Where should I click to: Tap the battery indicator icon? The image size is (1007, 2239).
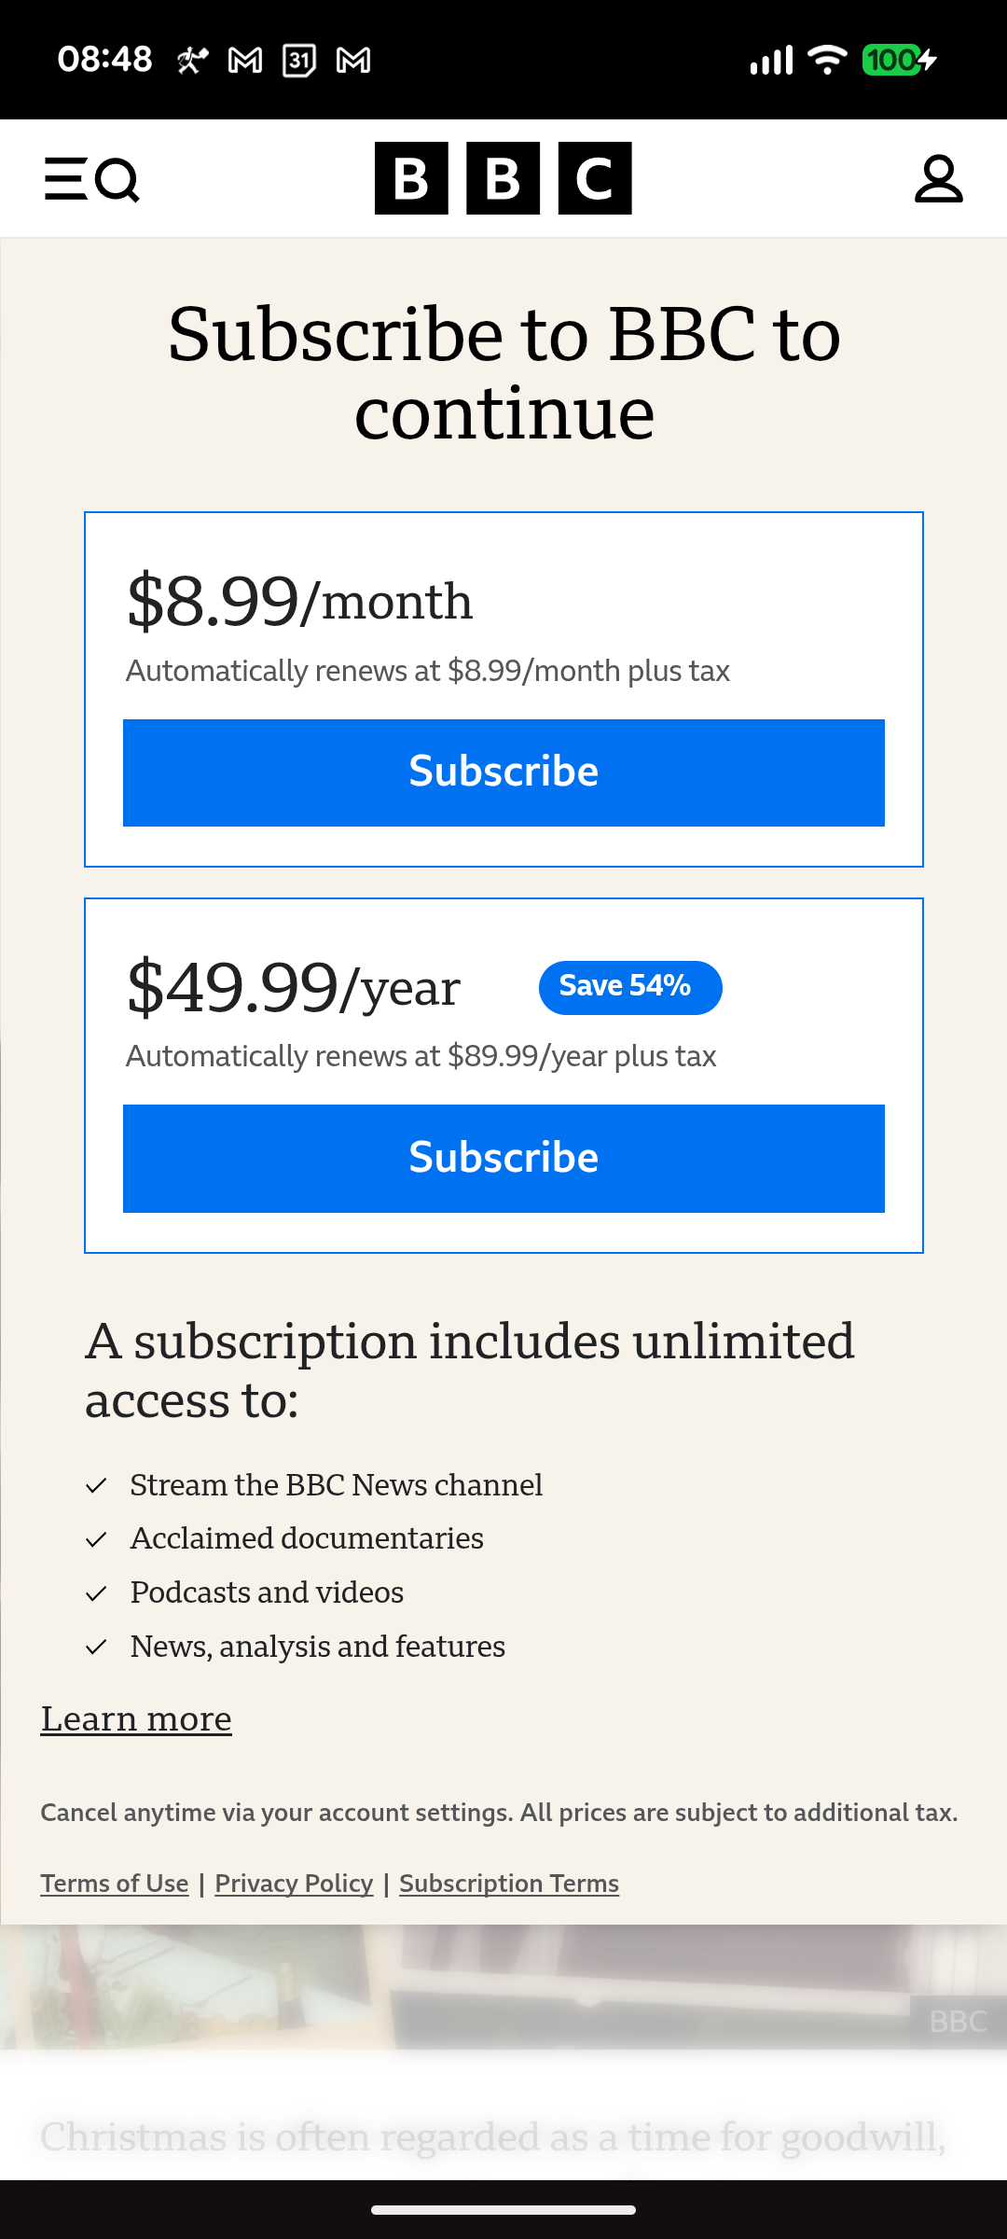[898, 61]
